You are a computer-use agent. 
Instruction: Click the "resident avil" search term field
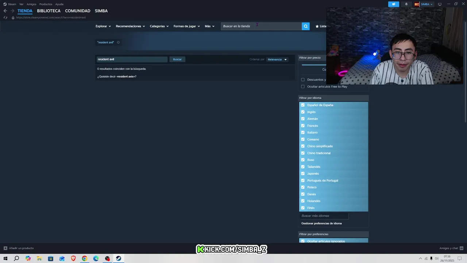coord(132,59)
